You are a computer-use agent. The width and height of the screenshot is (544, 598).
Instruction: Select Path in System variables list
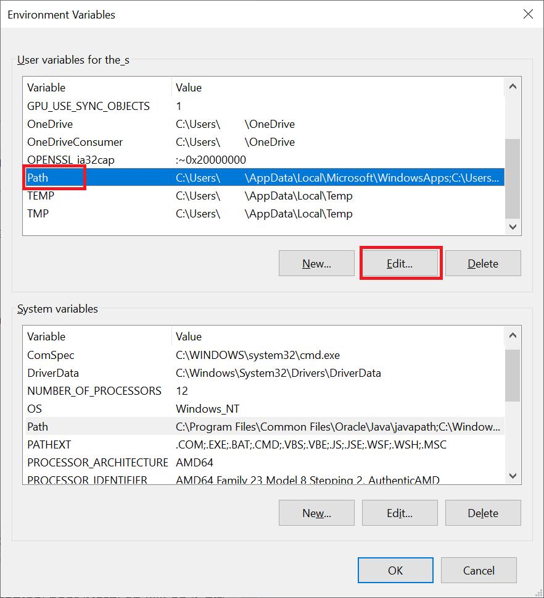265,427
